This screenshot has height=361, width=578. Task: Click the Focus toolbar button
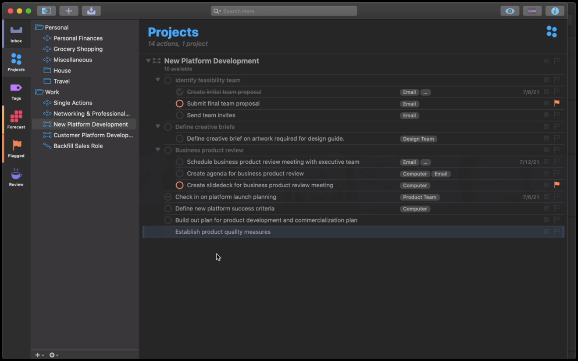coord(532,11)
